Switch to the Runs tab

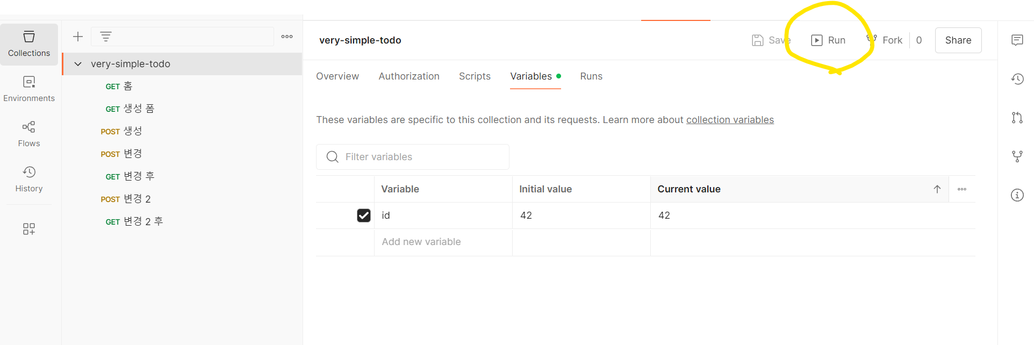coord(591,76)
